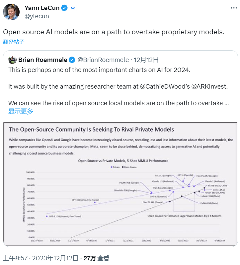
Task: Open the @ylecun handle link
Action: point(38,16)
